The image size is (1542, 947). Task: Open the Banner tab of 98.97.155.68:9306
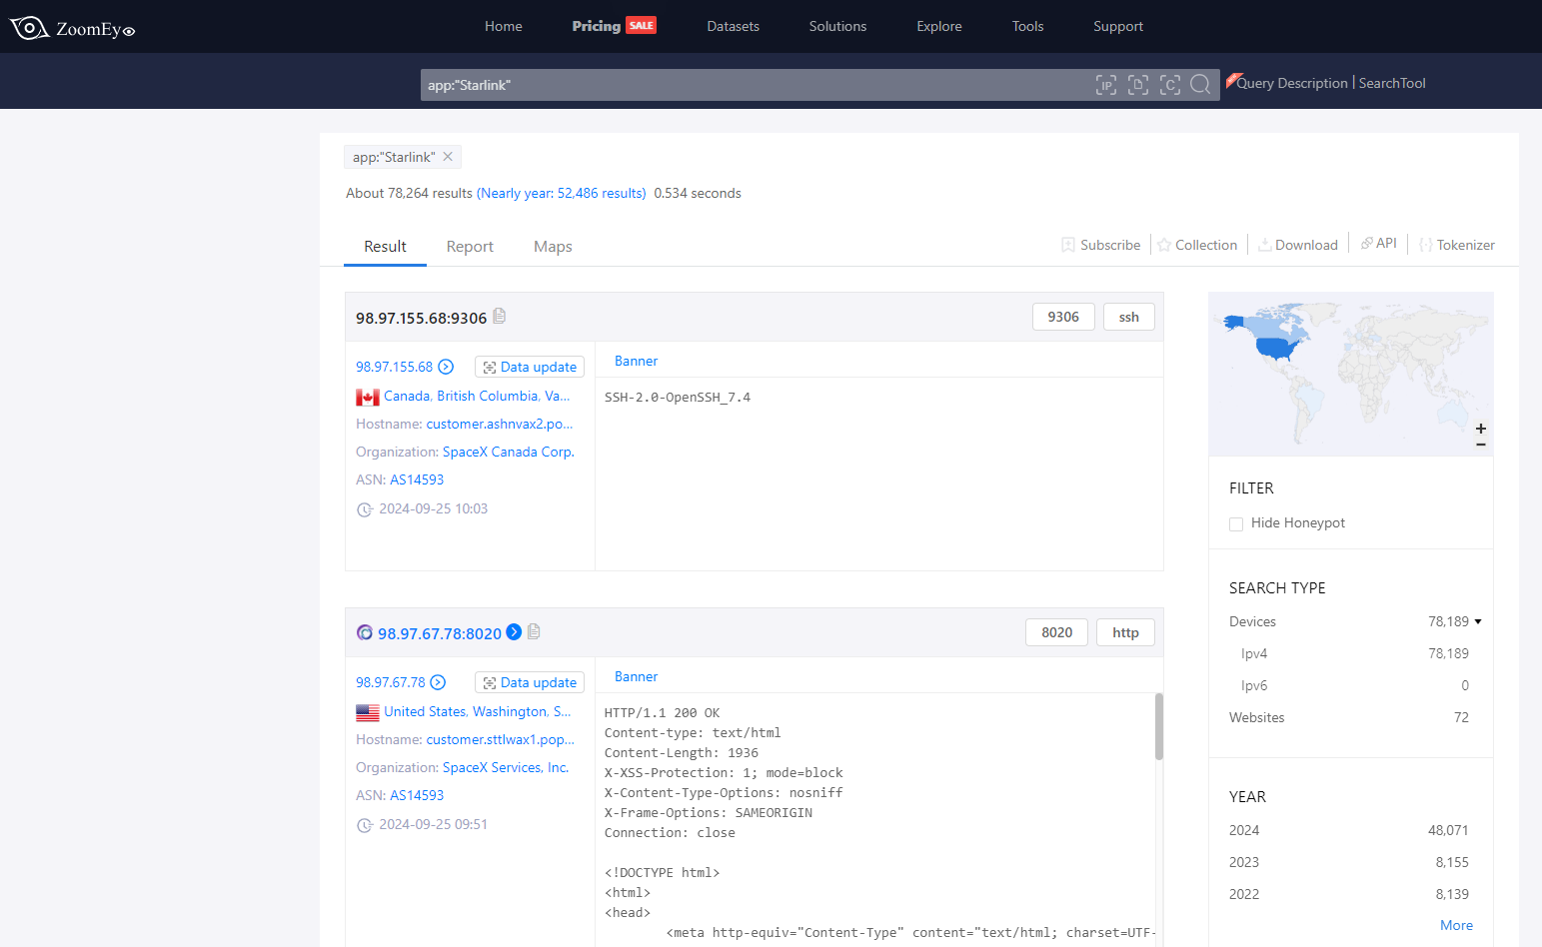coord(636,361)
